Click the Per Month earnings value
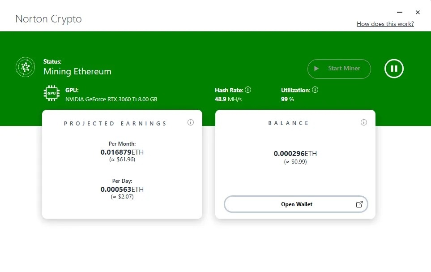Screen dimensions: 431x272 [x=122, y=152]
